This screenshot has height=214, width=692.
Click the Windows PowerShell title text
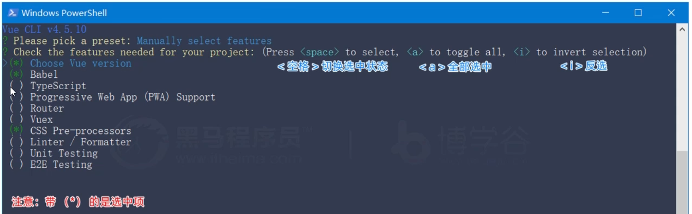[x=64, y=13]
